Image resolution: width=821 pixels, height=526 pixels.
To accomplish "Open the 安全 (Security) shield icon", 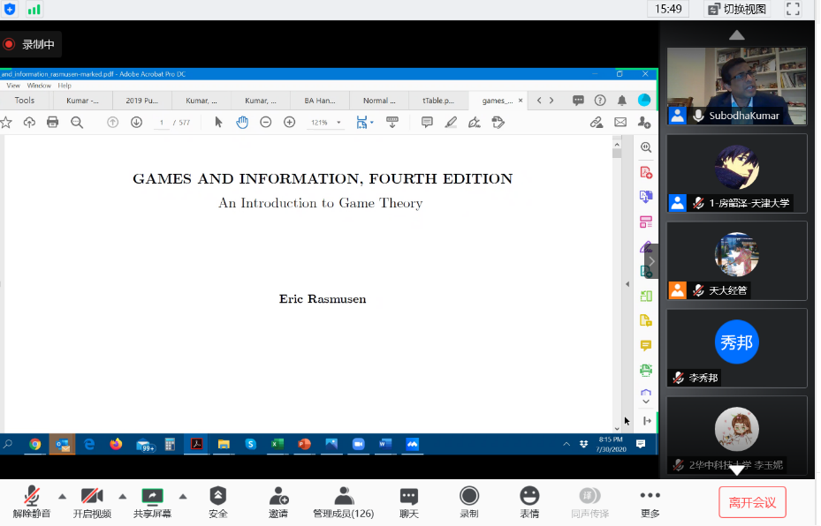I will [217, 497].
